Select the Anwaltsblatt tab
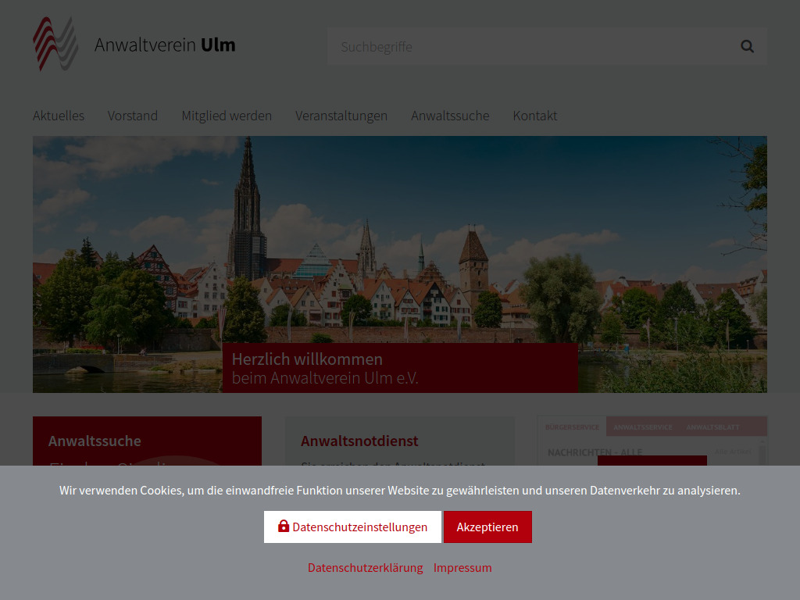 tap(712, 427)
